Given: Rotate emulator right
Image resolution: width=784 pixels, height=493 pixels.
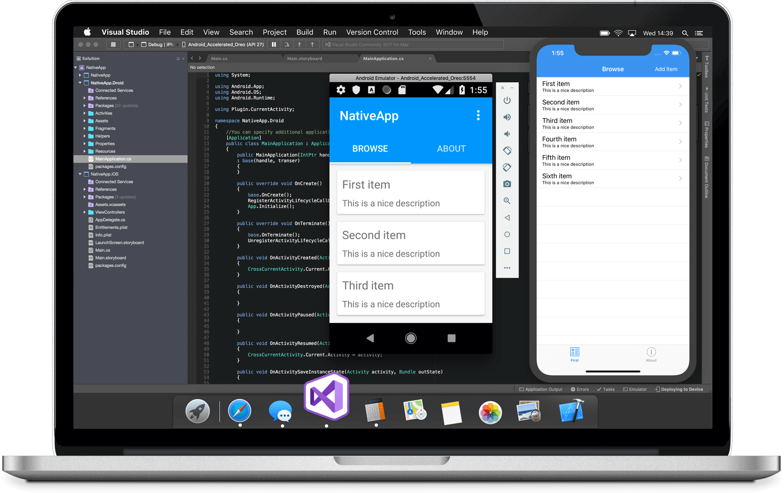Looking at the screenshot, I should 507,167.
